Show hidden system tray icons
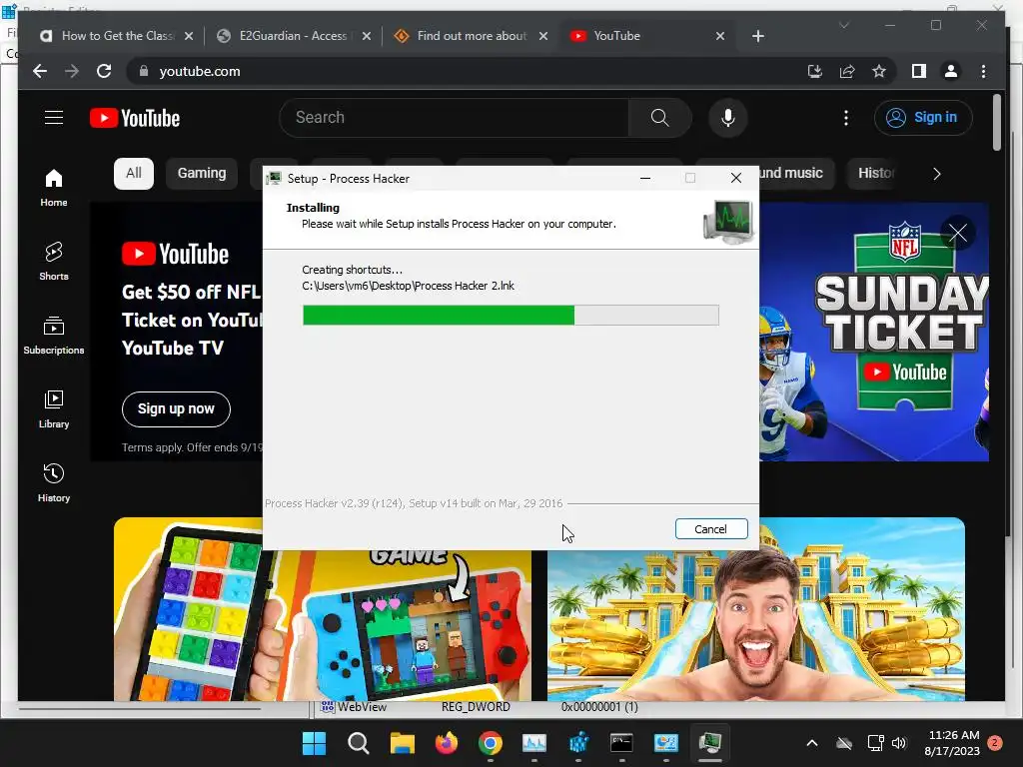Image resolution: width=1023 pixels, height=767 pixels. pos(811,743)
